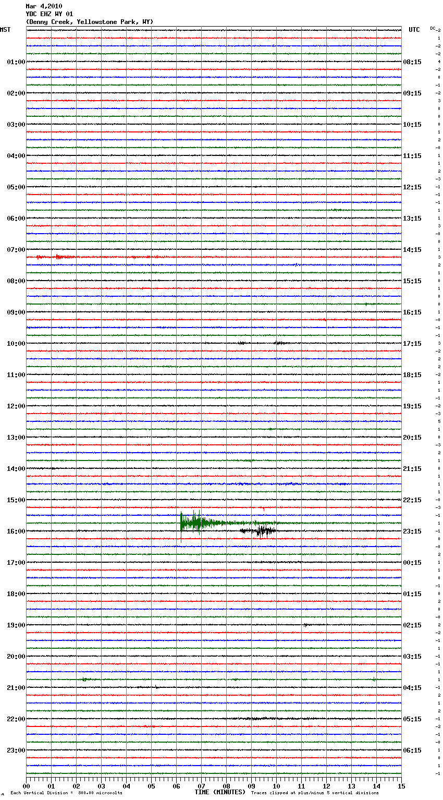Click the "11:15" UTC time label

click(412, 156)
